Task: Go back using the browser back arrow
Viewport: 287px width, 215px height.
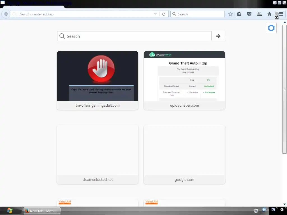Action: tap(6, 14)
